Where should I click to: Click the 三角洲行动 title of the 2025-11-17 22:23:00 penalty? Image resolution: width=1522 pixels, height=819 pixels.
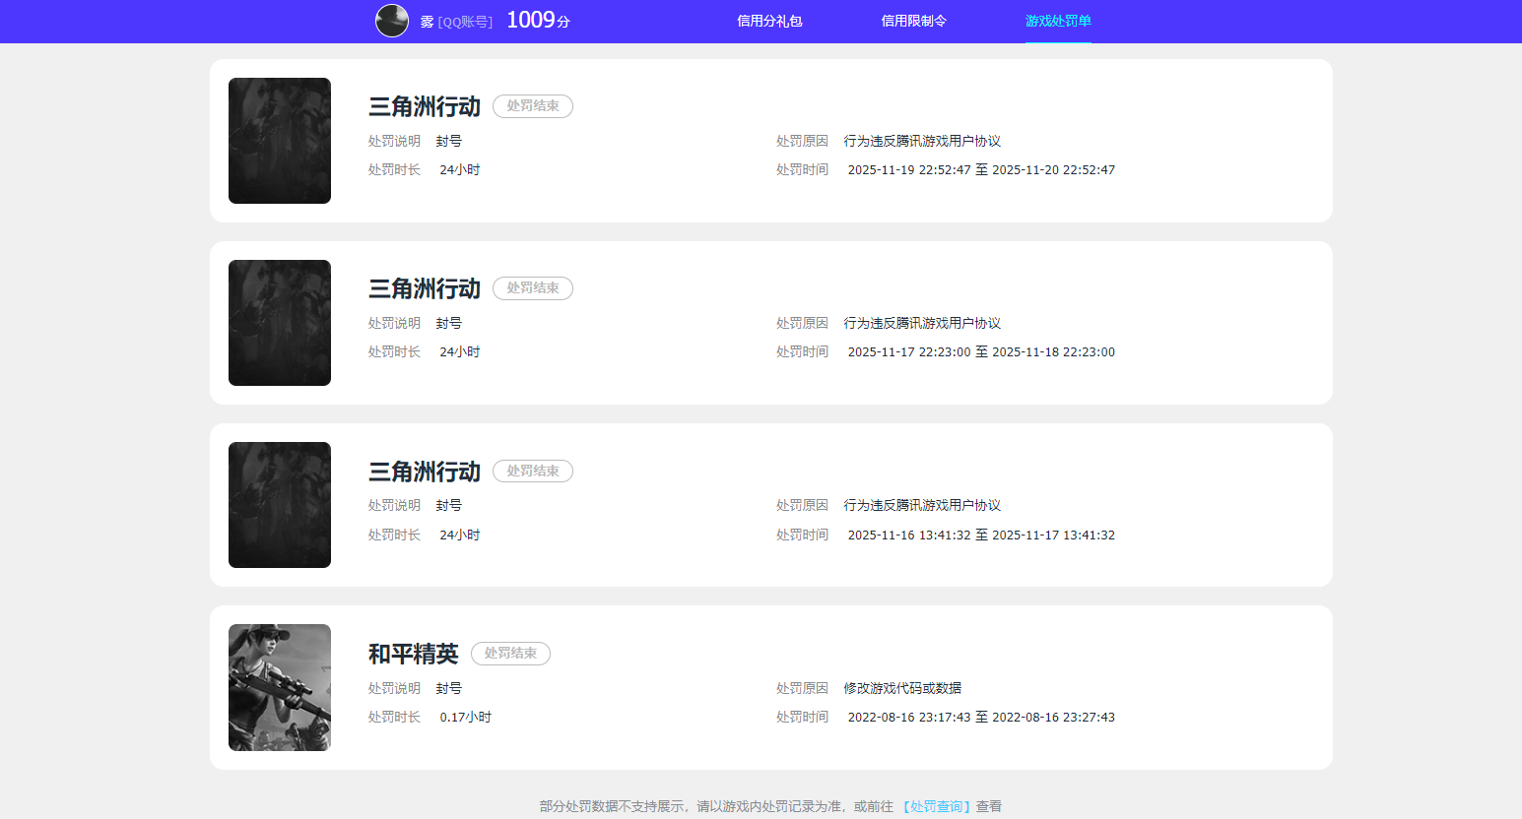pos(425,288)
